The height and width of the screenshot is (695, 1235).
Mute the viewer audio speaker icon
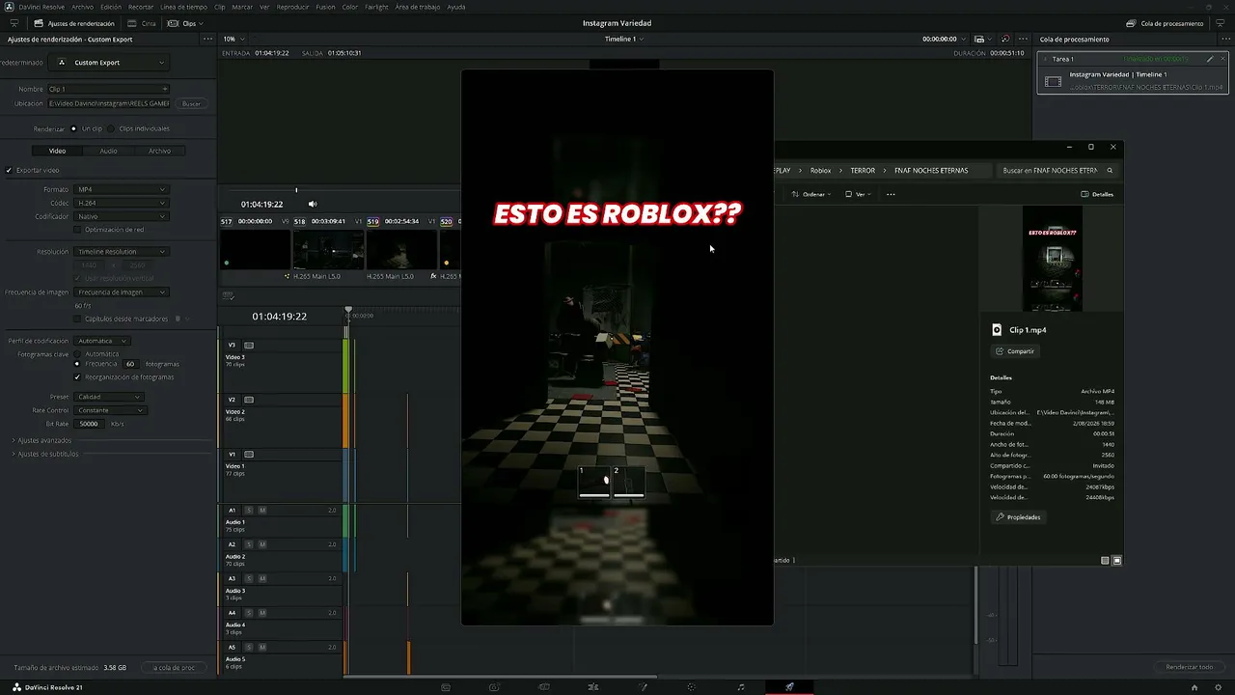coord(313,204)
